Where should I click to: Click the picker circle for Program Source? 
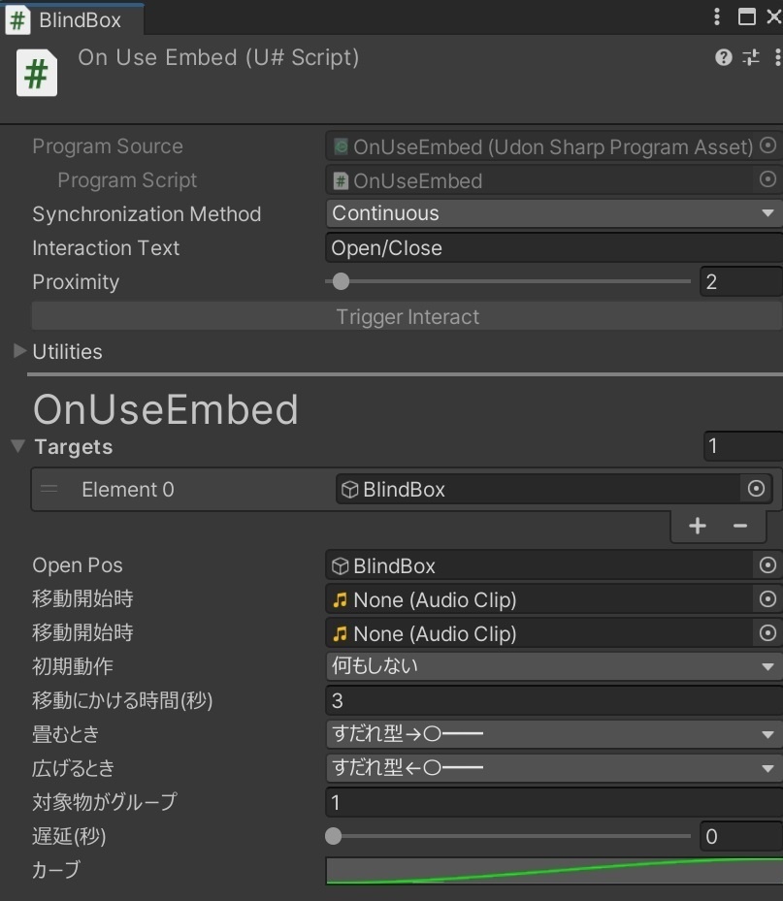pyautogui.click(x=767, y=145)
